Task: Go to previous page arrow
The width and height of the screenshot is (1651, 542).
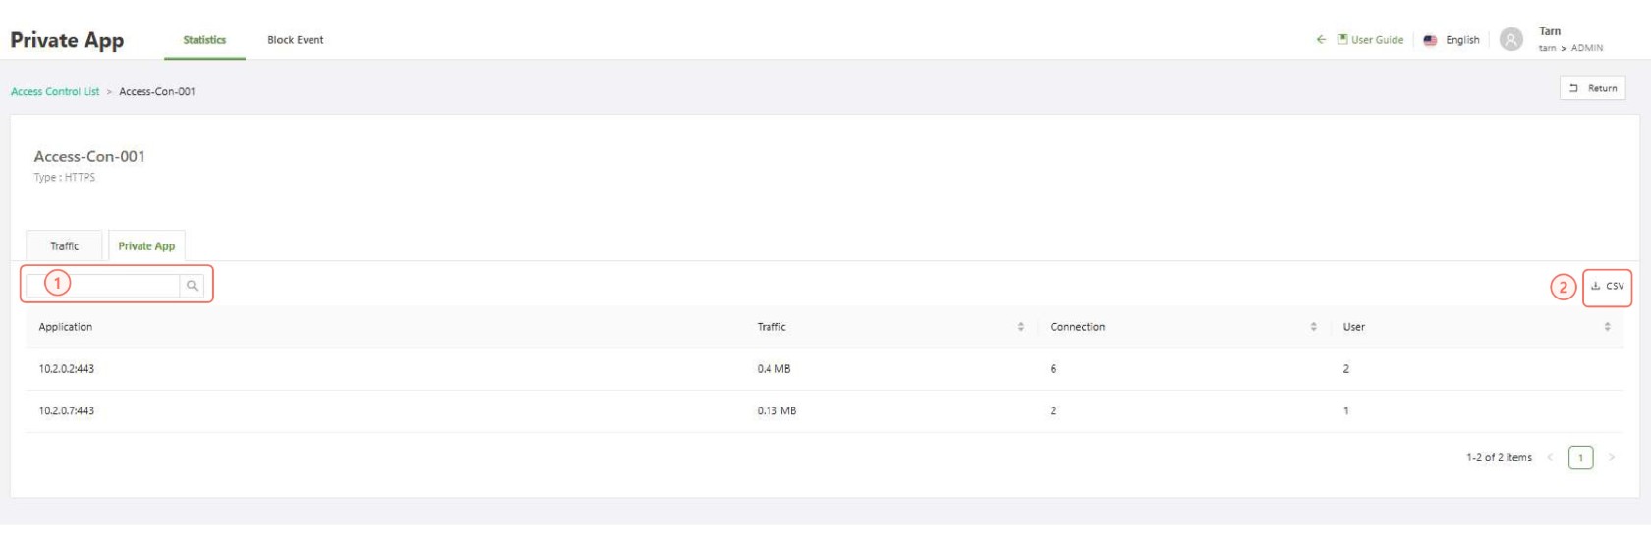Action: [1550, 458]
